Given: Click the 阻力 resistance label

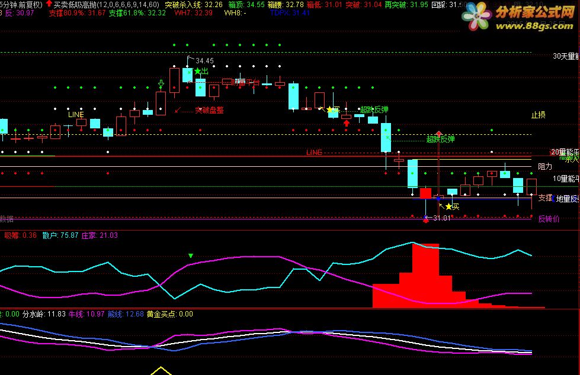Looking at the screenshot, I should click(545, 167).
